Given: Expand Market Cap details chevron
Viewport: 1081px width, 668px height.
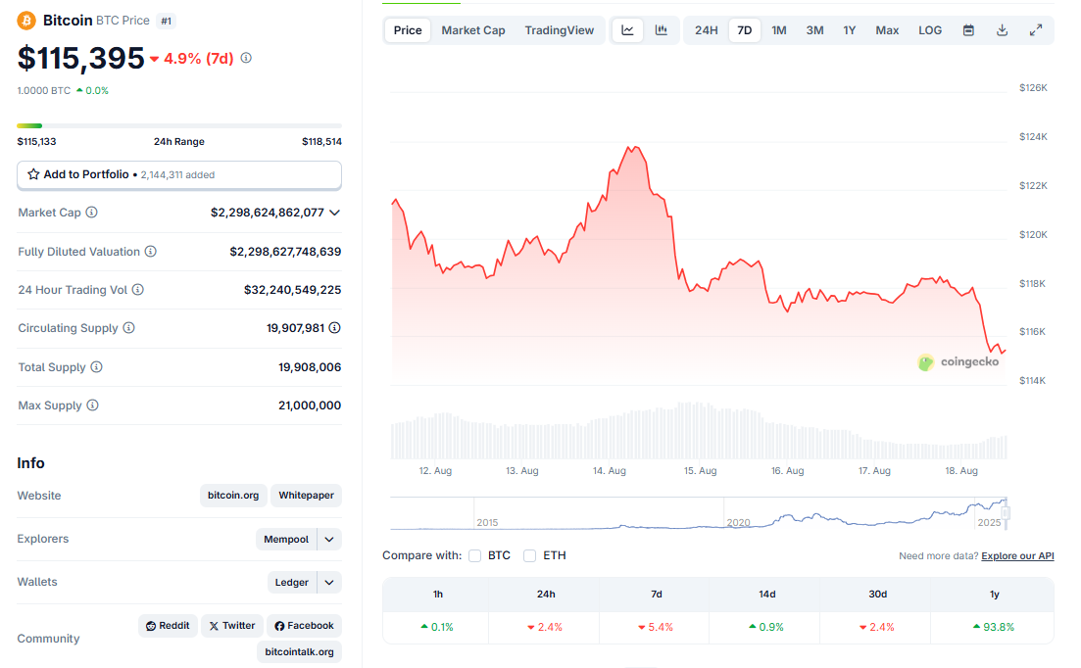Looking at the screenshot, I should (334, 213).
